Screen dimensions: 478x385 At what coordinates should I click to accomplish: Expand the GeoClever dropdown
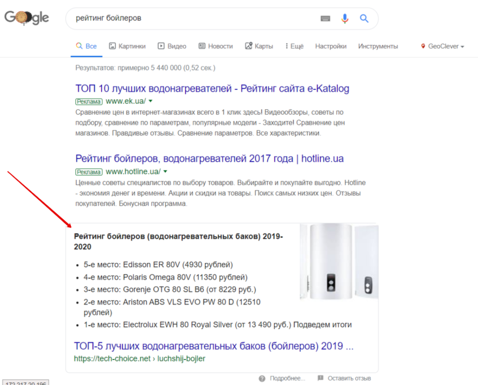tap(462, 47)
